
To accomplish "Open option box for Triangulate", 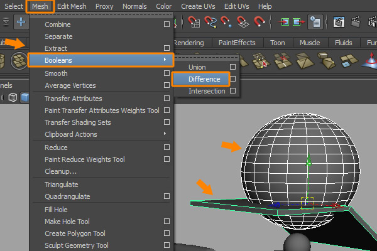I will coord(167,184).
